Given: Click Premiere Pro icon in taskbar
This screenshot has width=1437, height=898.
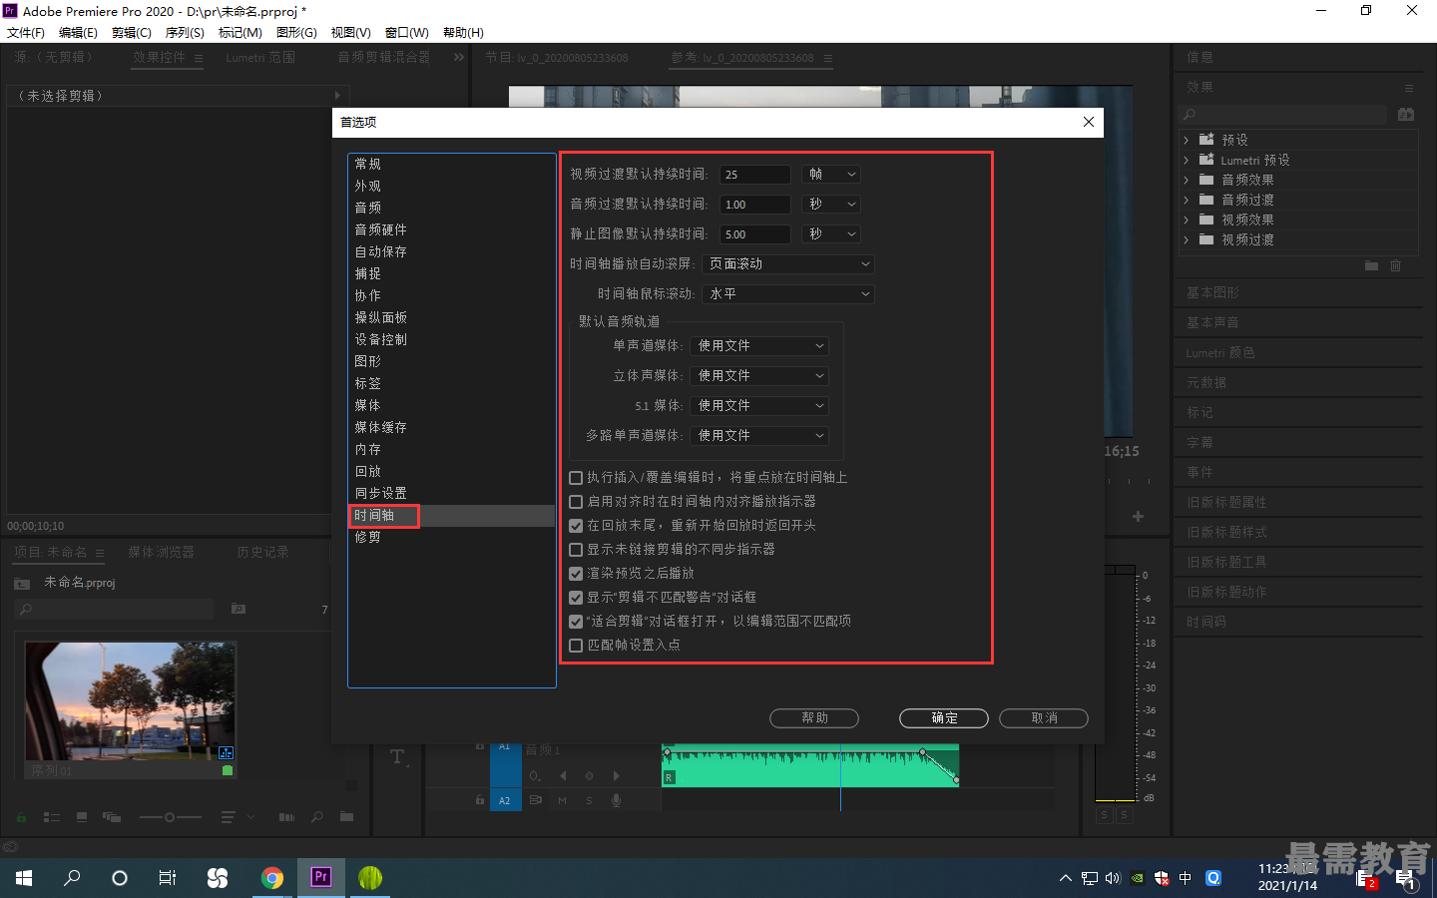Looking at the screenshot, I should click(321, 878).
